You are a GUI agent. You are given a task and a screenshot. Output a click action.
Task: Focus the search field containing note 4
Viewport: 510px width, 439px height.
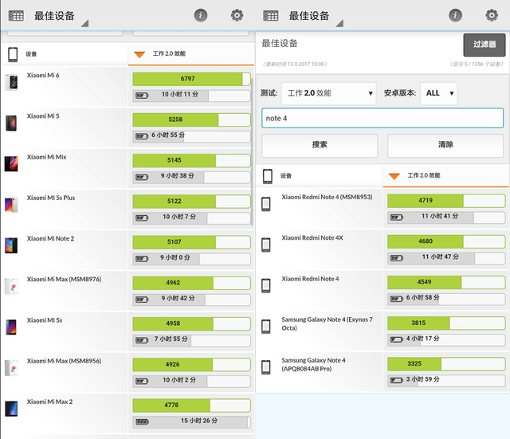(x=382, y=118)
